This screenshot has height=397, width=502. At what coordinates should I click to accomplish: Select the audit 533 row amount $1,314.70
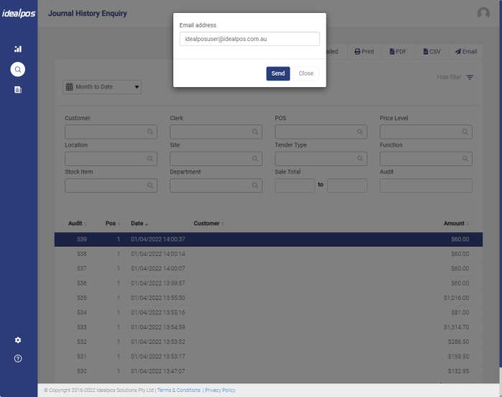coord(456,327)
